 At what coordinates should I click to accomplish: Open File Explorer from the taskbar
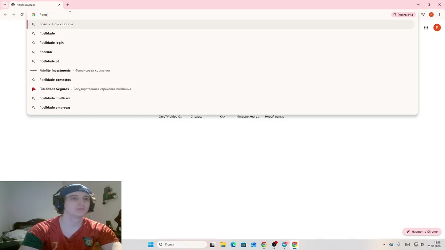point(223,245)
